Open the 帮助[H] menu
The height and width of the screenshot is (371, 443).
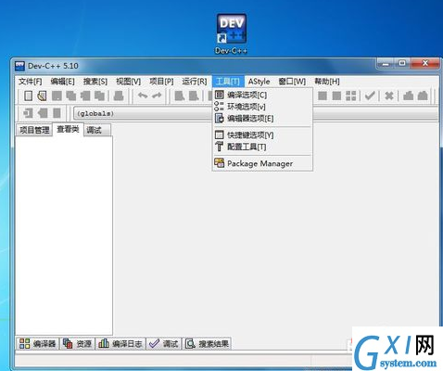(x=327, y=82)
